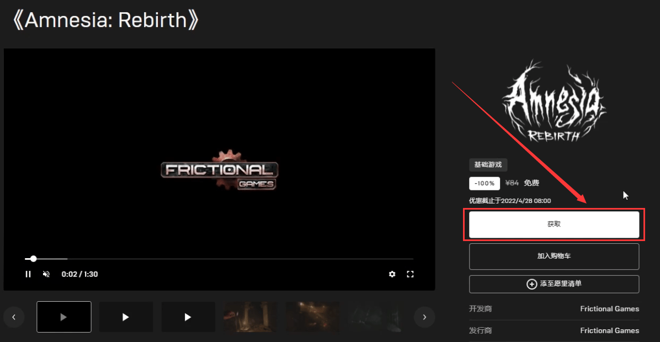Click the 获取 get button

tap(554, 224)
